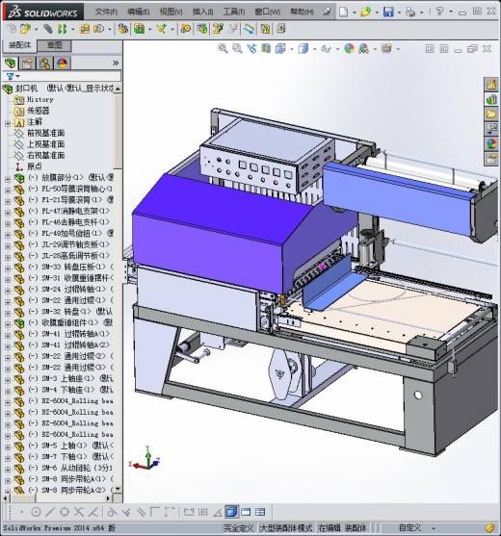Select the 传感器 sensors item

(39, 111)
